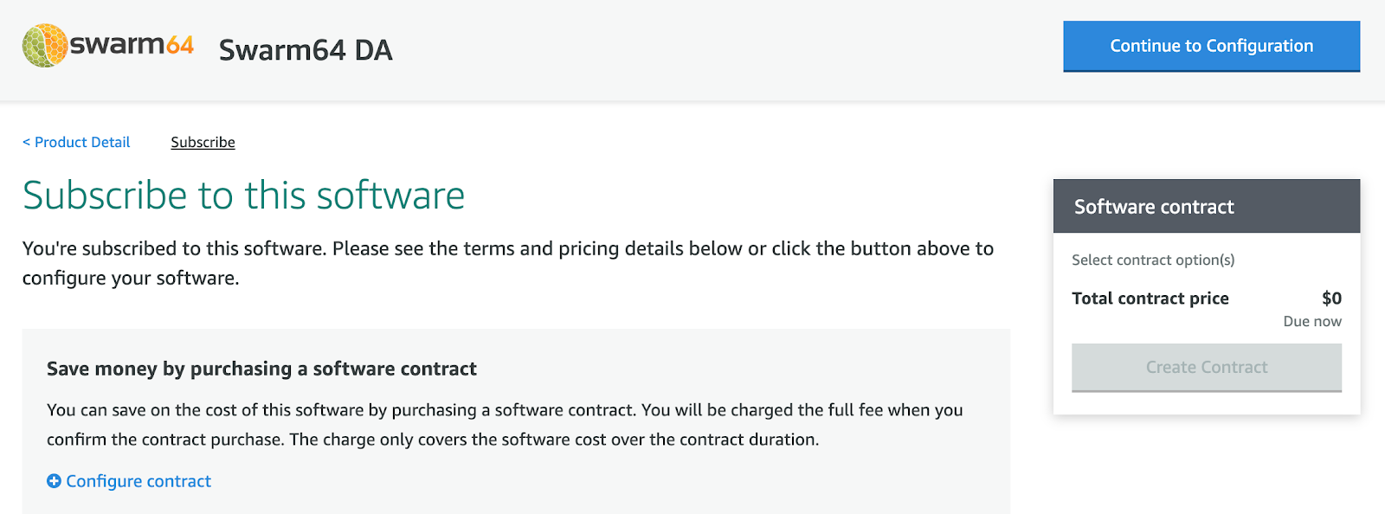The height and width of the screenshot is (514, 1385).
Task: Click the swarm64 wordmark in the header
Action: click(132, 44)
